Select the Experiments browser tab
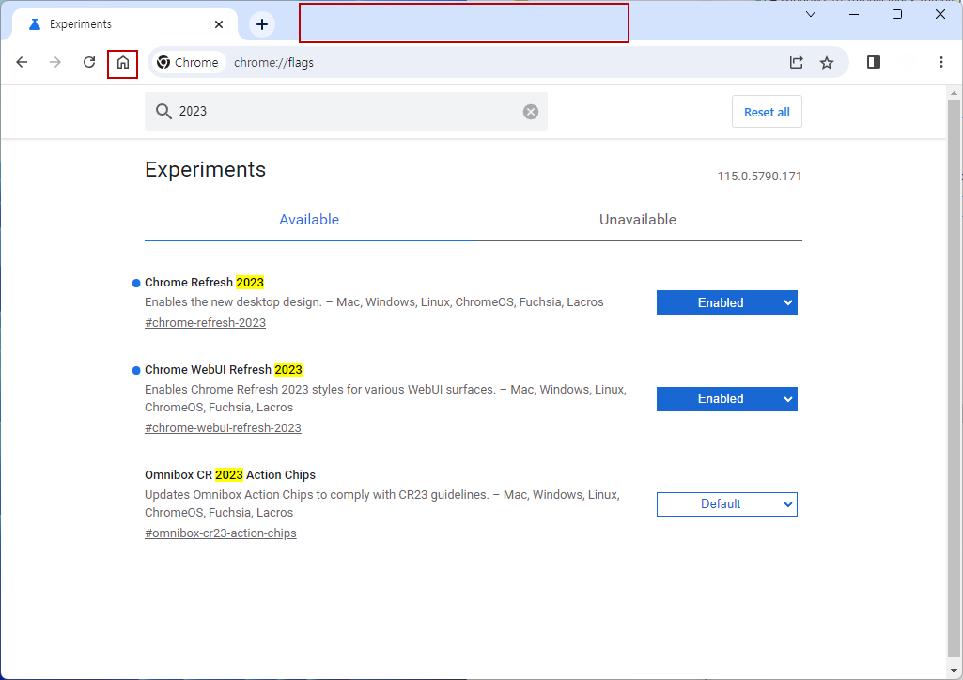 [x=125, y=24]
